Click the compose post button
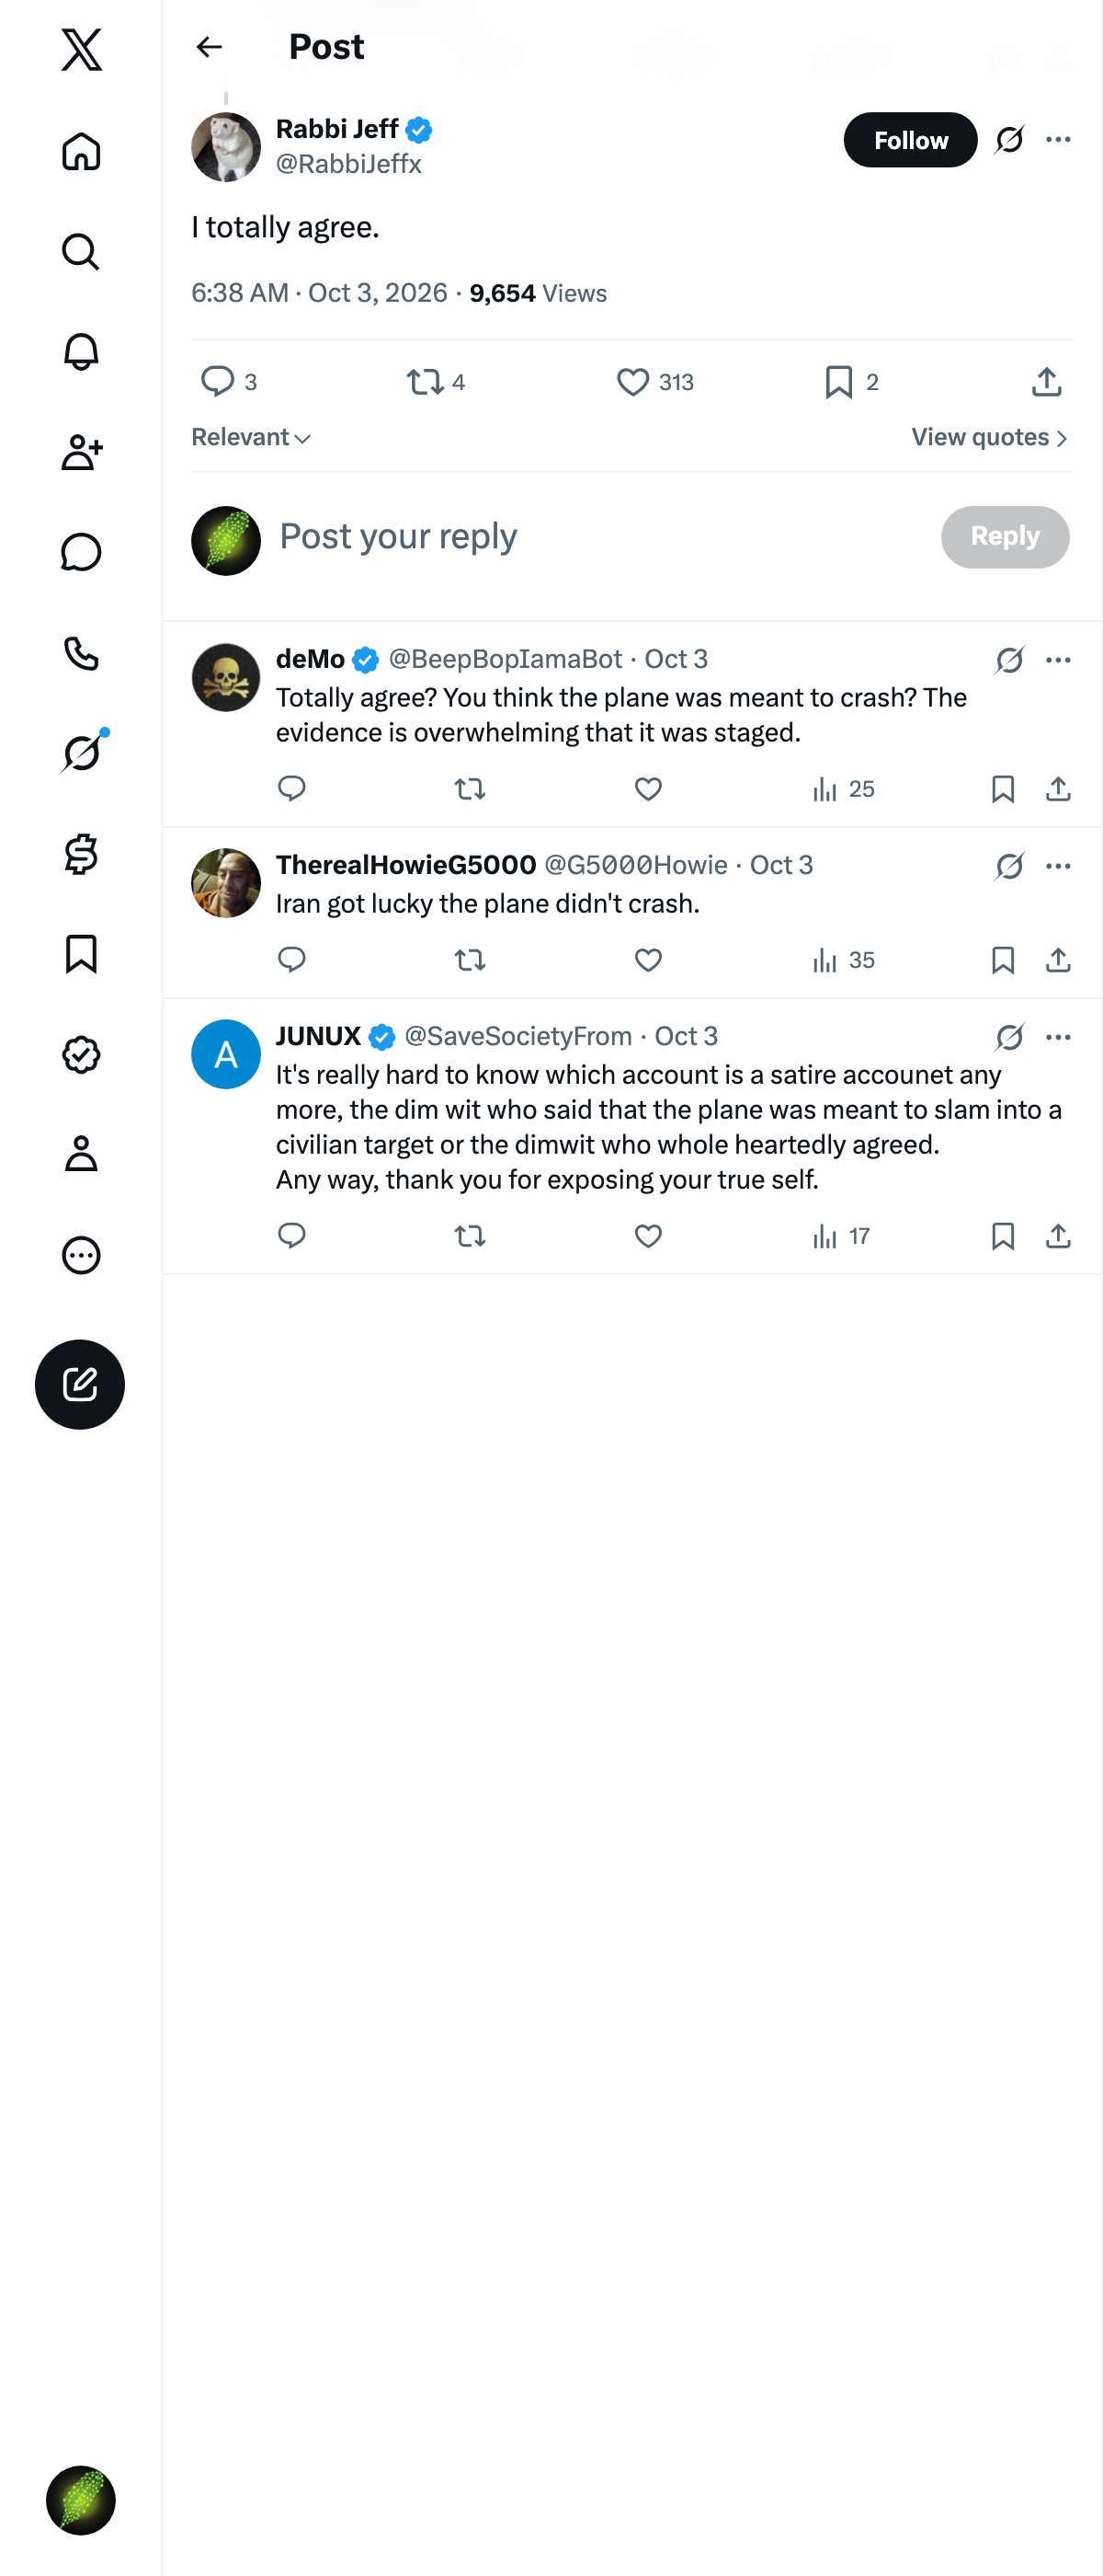Viewport: 1103px width, 2576px height. (x=80, y=1384)
